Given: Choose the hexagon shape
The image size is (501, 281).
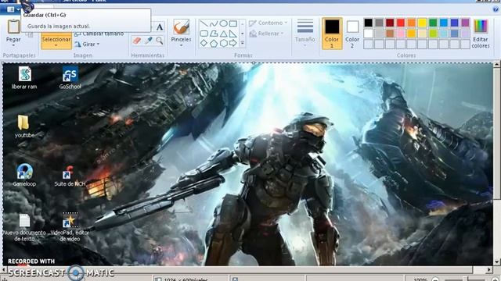Looking at the screenshot, I should click(x=223, y=43).
